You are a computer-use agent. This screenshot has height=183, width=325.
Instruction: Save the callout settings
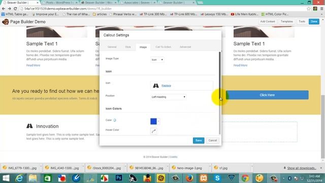tap(199, 140)
